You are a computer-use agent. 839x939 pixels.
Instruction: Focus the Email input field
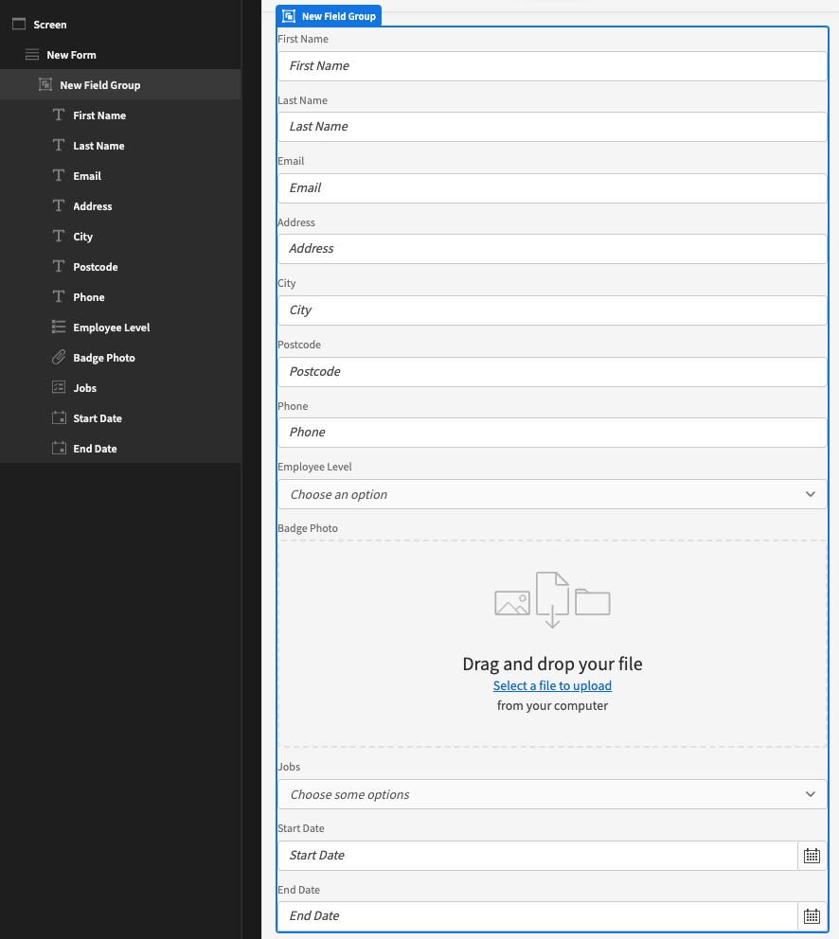coord(552,188)
